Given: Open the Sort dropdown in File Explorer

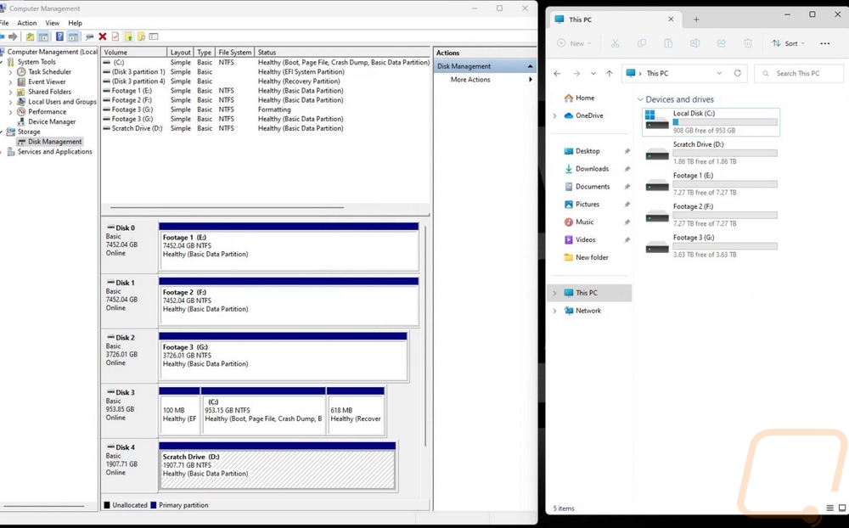Looking at the screenshot, I should tap(789, 43).
